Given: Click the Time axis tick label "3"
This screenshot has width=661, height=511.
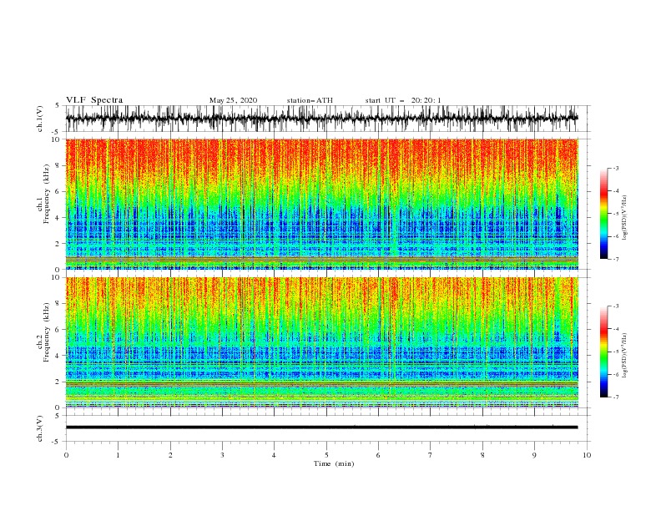Looking at the screenshot, I should point(222,455).
